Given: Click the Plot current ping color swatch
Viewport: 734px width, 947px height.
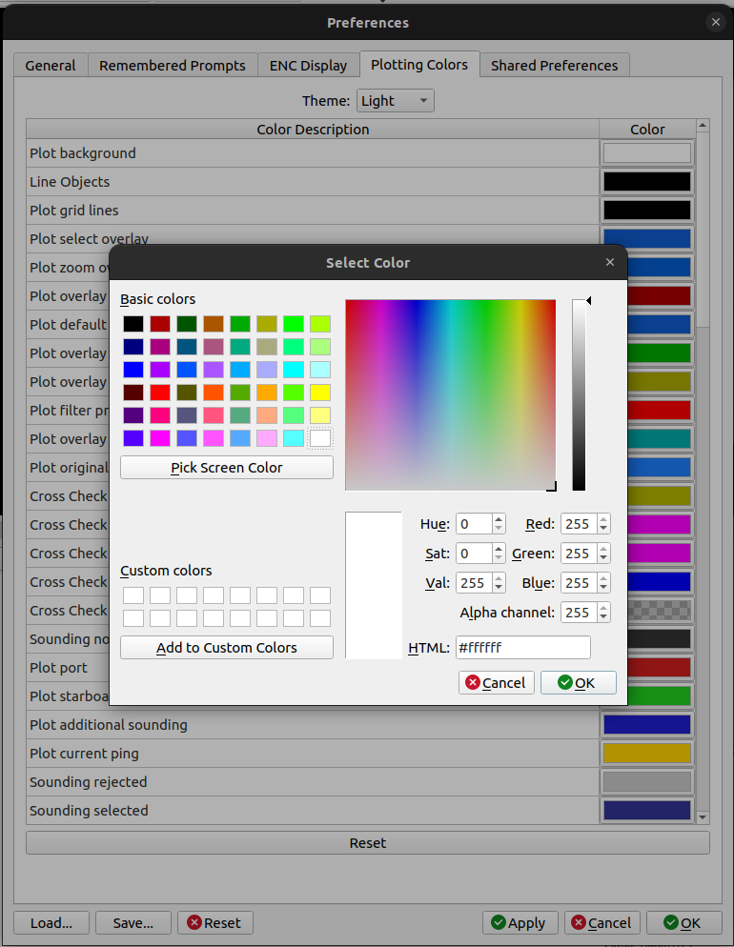Looking at the screenshot, I should coord(647,754).
